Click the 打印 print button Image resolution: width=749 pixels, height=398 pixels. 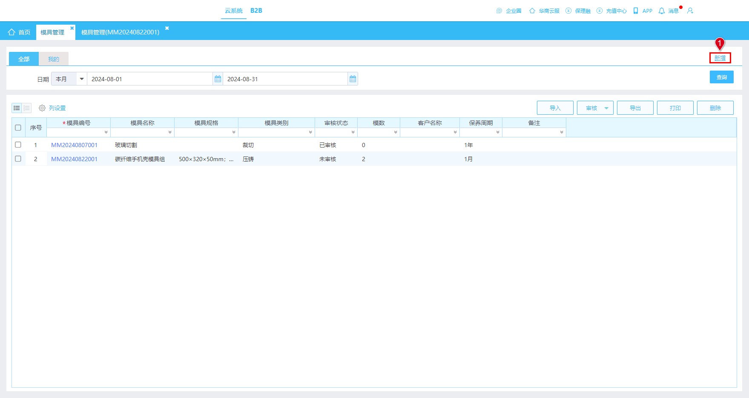pyautogui.click(x=675, y=108)
